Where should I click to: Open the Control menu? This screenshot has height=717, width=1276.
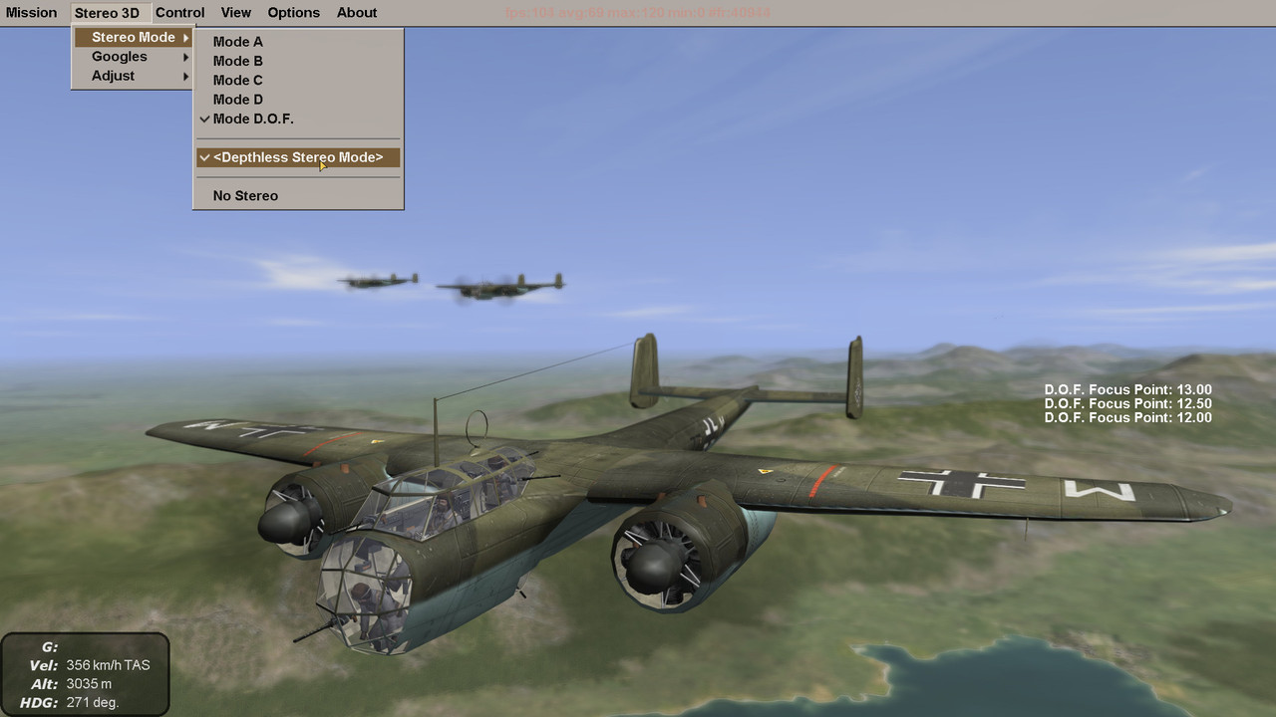[179, 13]
